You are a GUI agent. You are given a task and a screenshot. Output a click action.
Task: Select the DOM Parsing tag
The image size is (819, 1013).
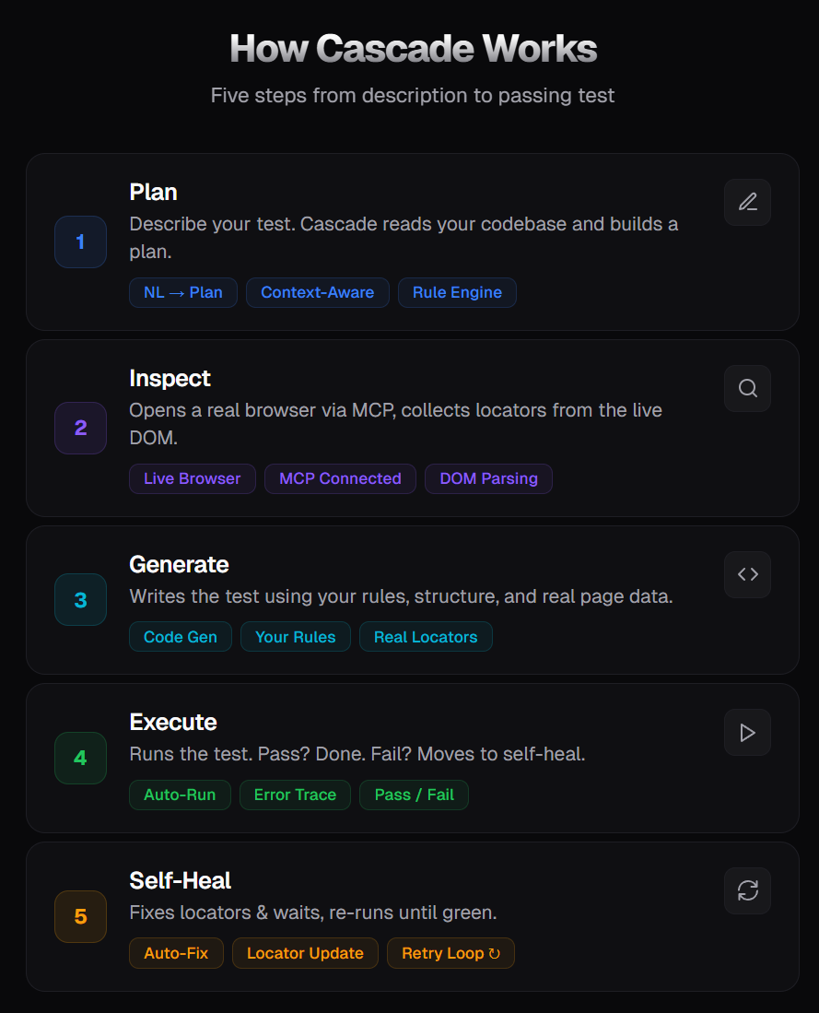tap(488, 478)
